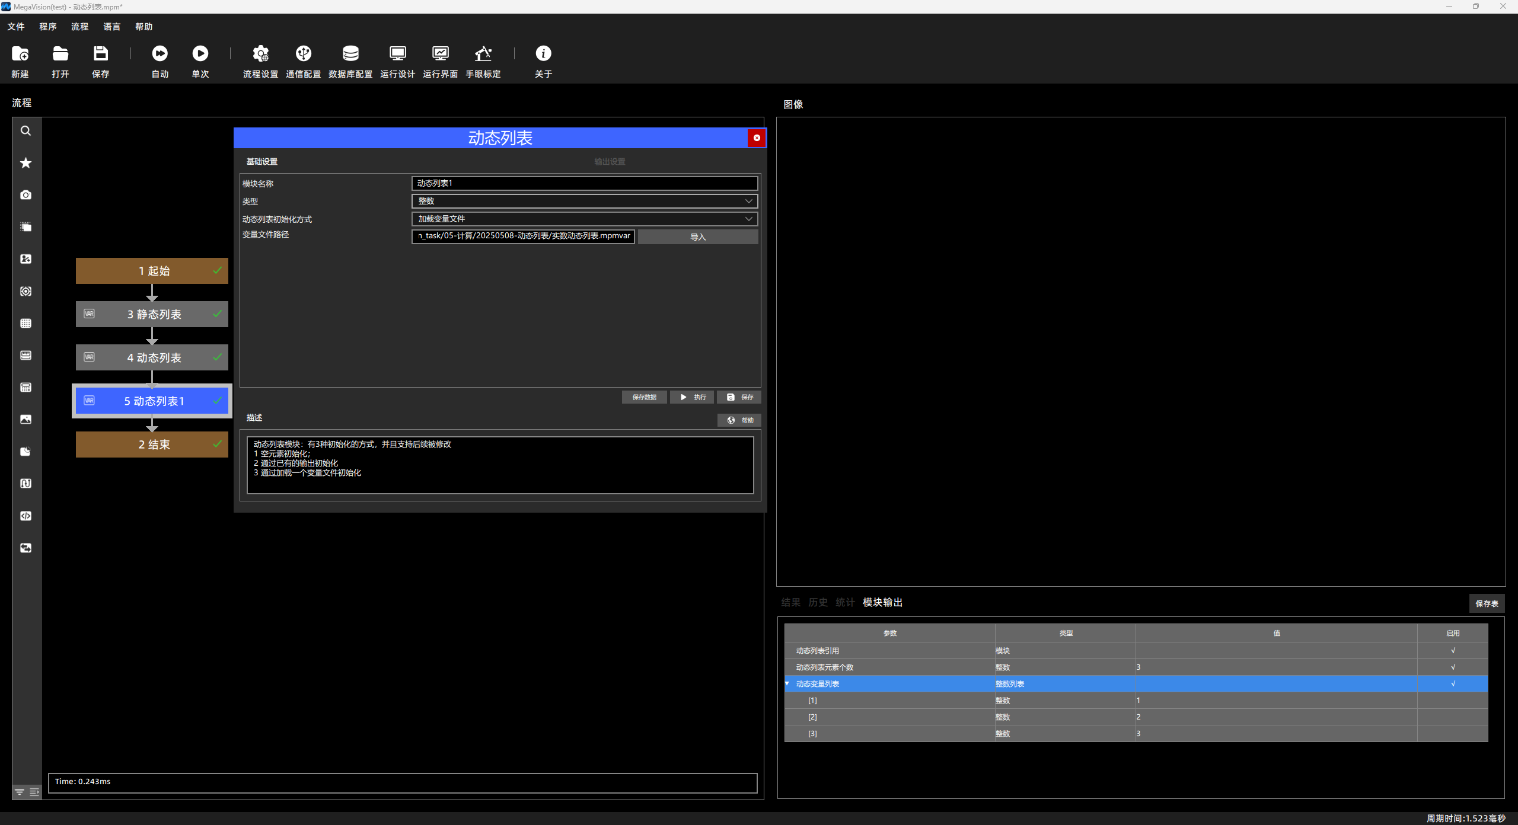
Task: Select the 1 起始 flow node
Action: click(152, 271)
